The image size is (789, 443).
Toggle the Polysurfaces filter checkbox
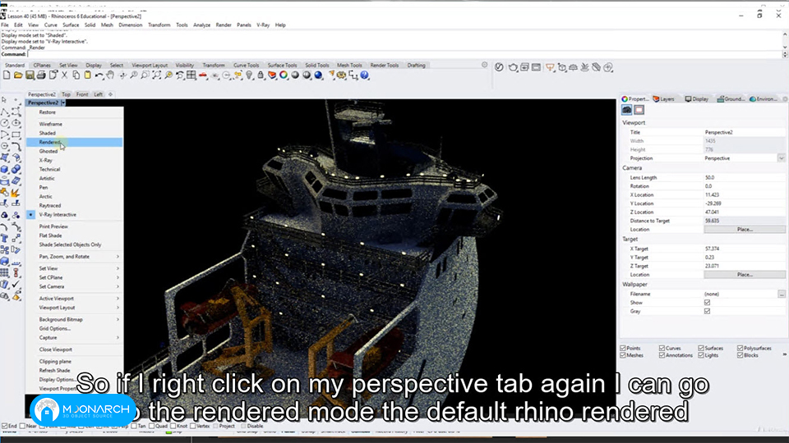click(741, 348)
